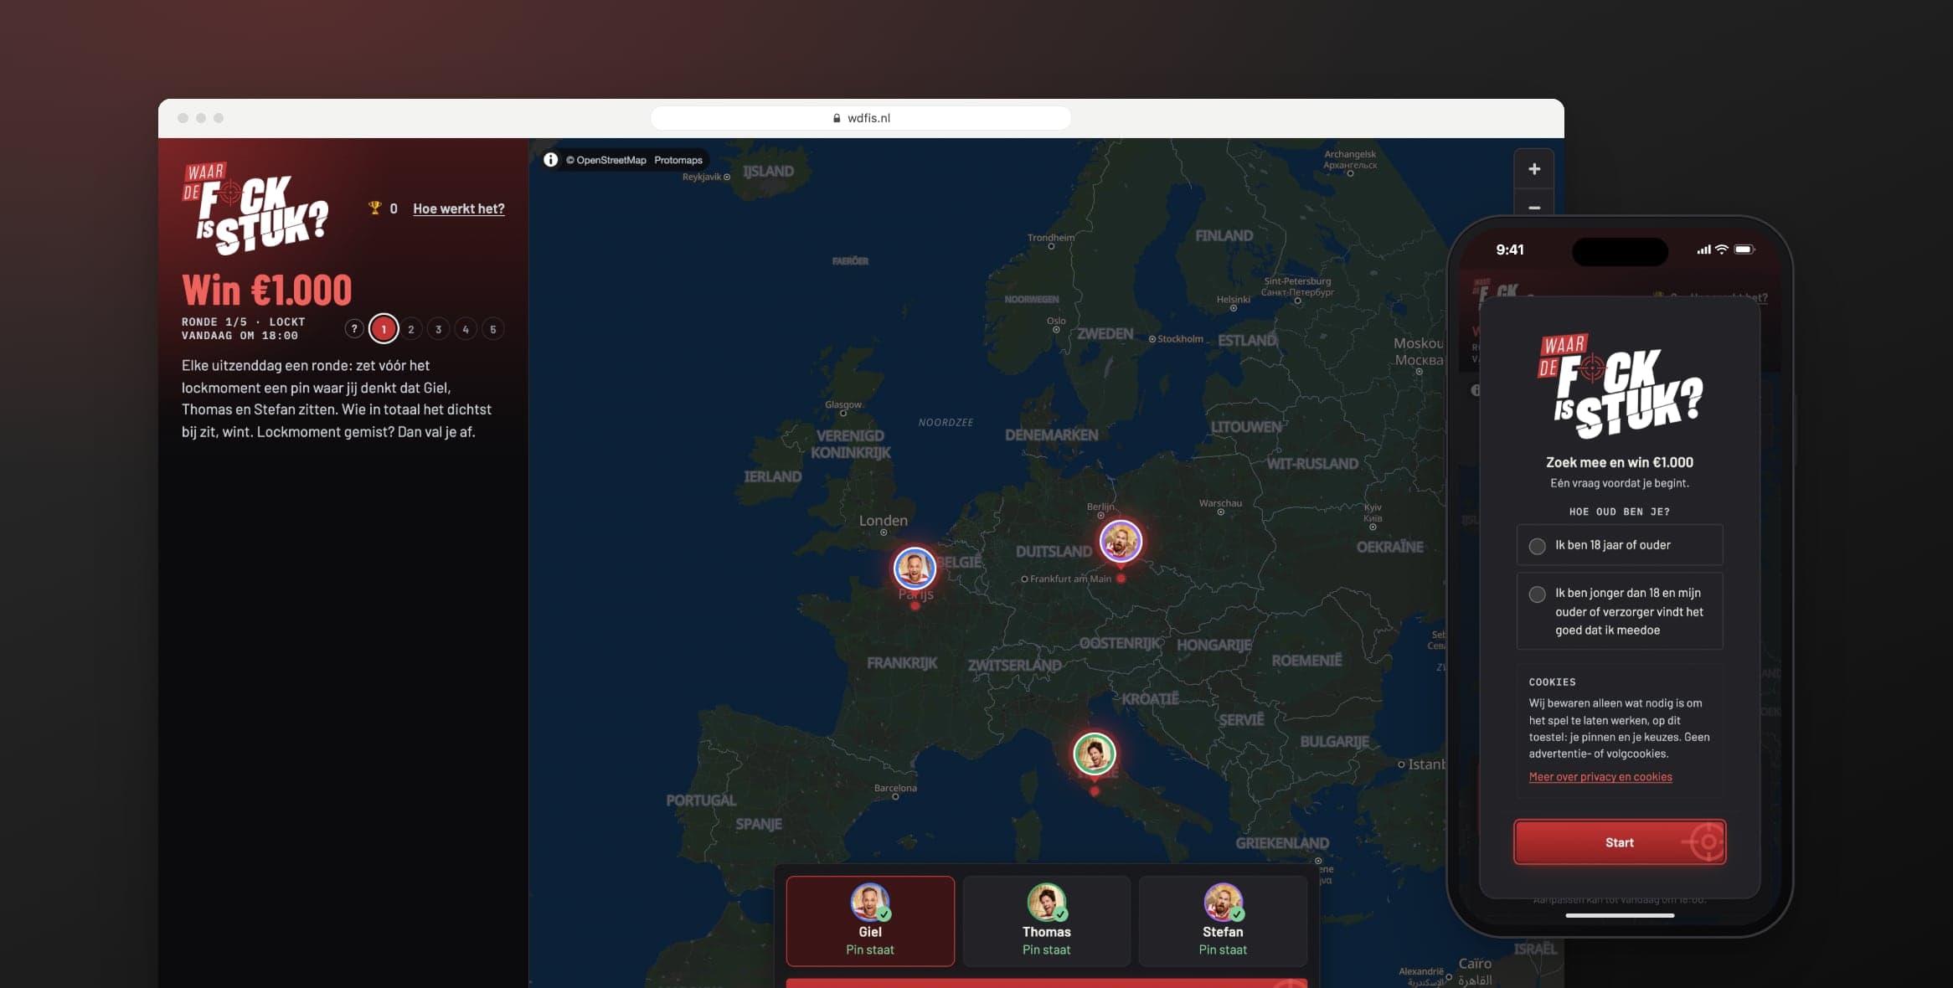This screenshot has height=988, width=1953.
Task: Select the avatar pin over Italy
Action: click(1094, 754)
